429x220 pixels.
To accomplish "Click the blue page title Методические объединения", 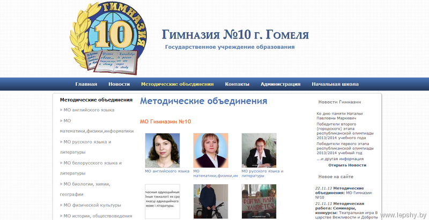I will click(204, 101).
